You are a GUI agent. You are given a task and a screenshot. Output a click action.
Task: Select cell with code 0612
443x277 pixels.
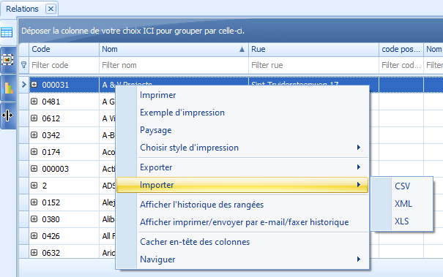[64, 118]
